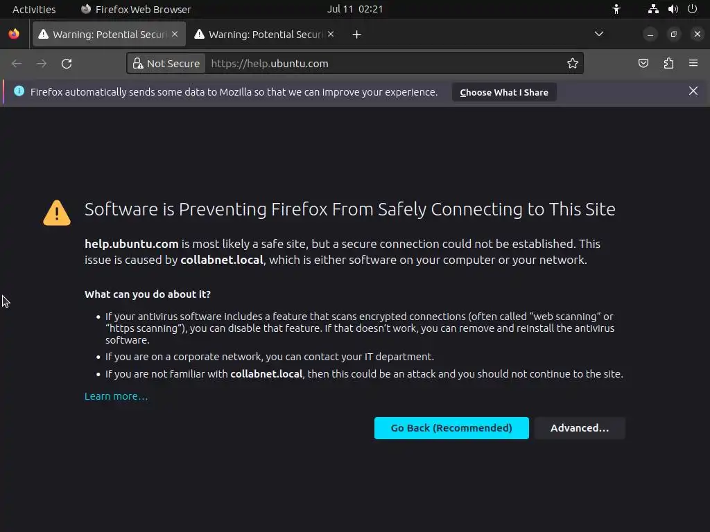Click the Not Secure lock icon
This screenshot has height=532, width=710.
[x=138, y=63]
